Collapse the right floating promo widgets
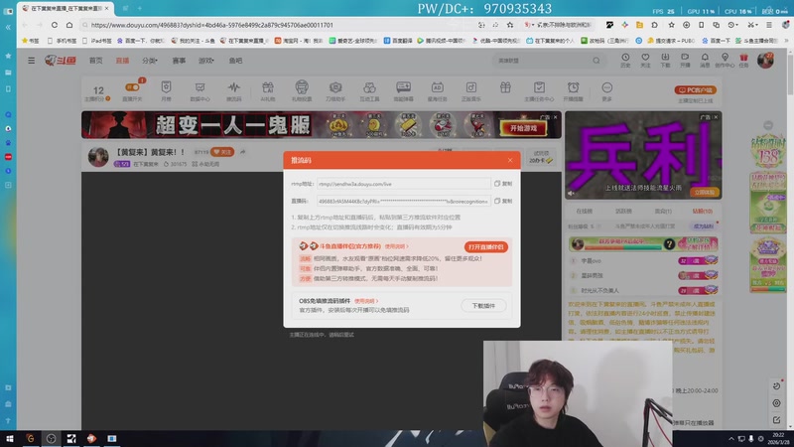This screenshot has width=794, height=447. (x=768, y=125)
